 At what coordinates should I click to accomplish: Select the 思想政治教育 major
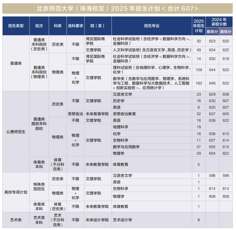coord(152,114)
